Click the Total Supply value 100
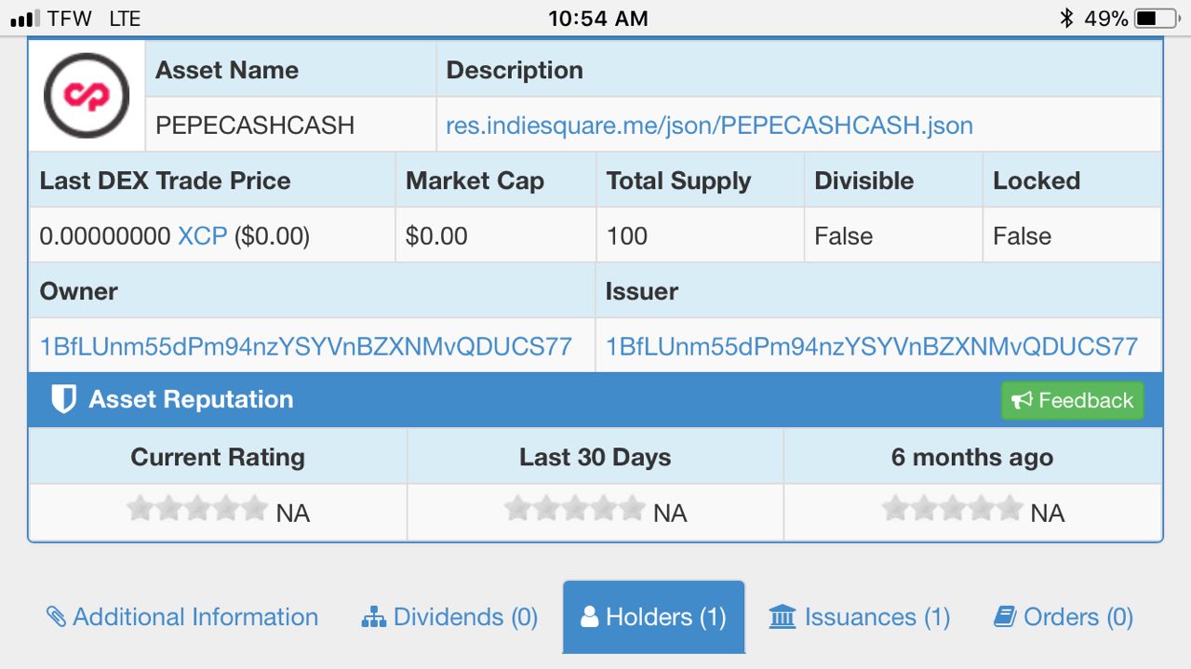The image size is (1191, 669). tap(627, 235)
